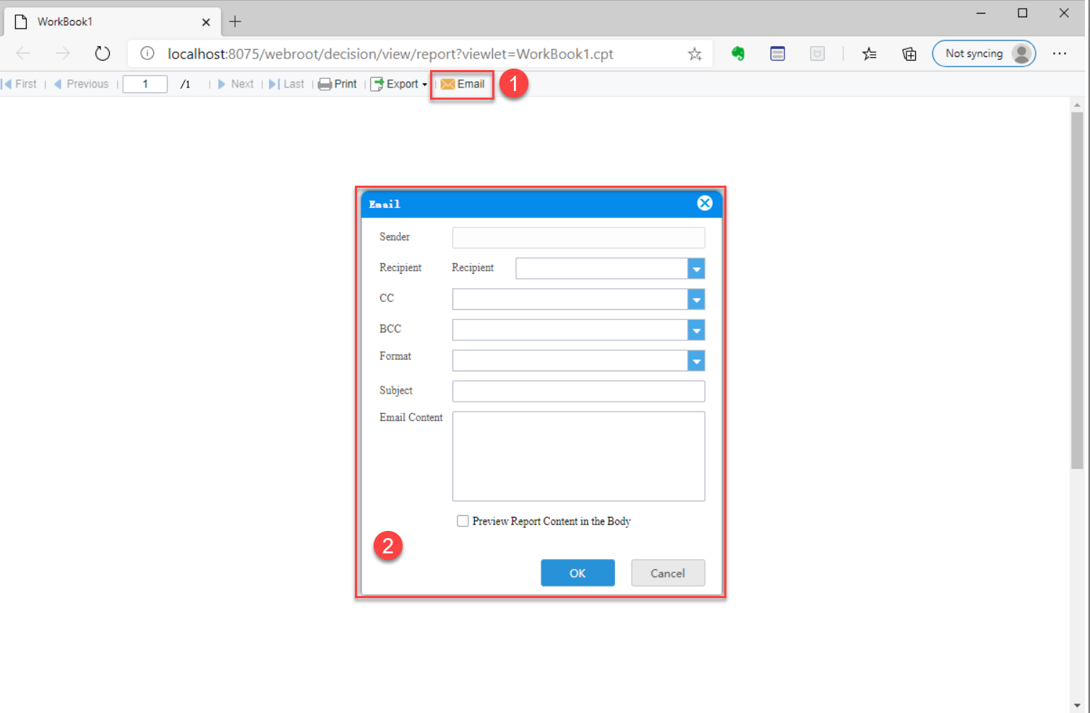Confirm the email with OK button
1090x713 pixels.
point(578,573)
